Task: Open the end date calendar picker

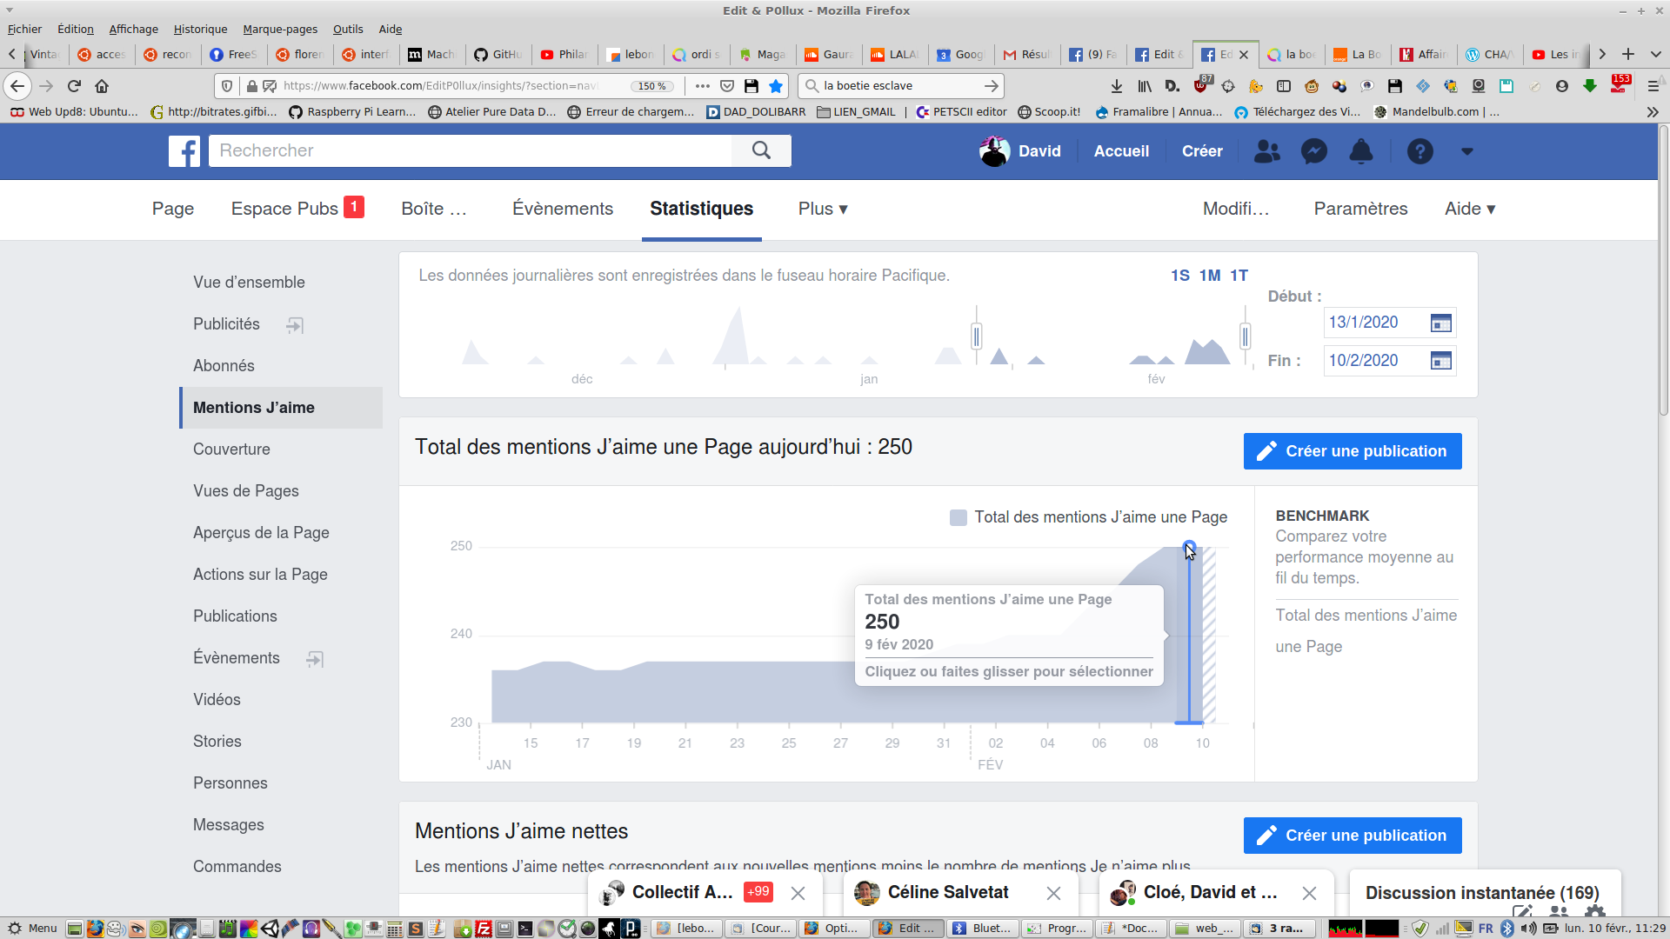Action: (1440, 361)
